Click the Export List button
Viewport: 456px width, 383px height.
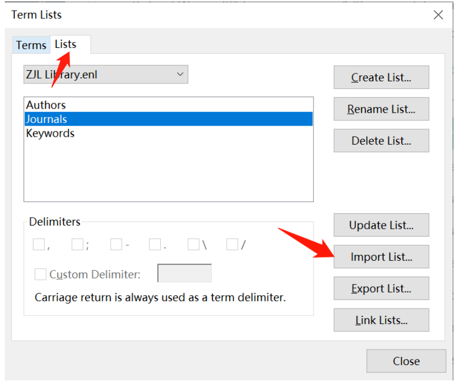381,289
